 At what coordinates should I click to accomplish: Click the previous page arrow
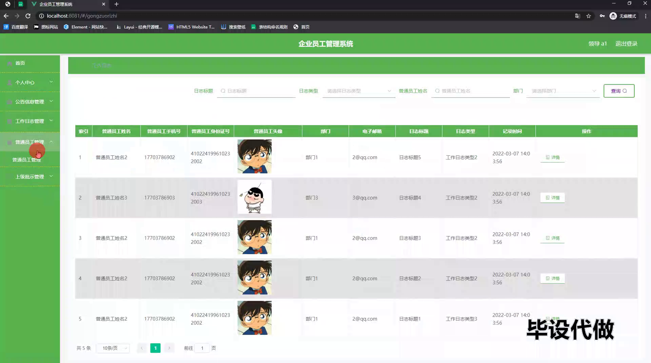(x=142, y=348)
